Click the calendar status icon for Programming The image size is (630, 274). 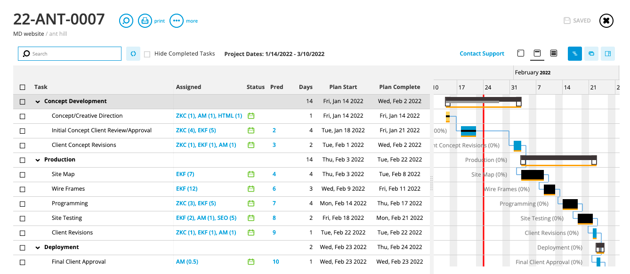coord(251,203)
